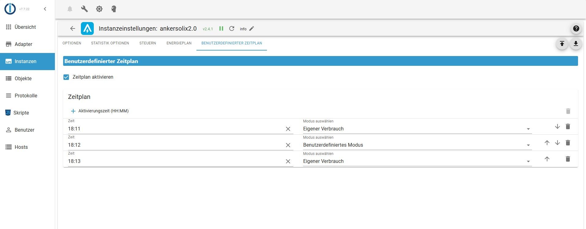Open Skripte in the sidebar

pyautogui.click(x=28, y=113)
